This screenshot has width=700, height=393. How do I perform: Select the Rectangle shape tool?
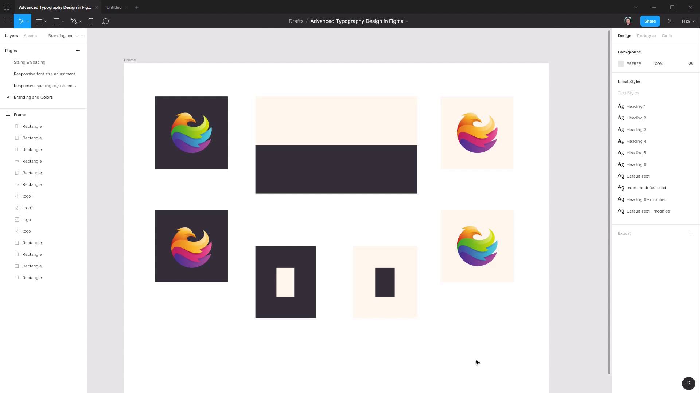[x=56, y=21]
